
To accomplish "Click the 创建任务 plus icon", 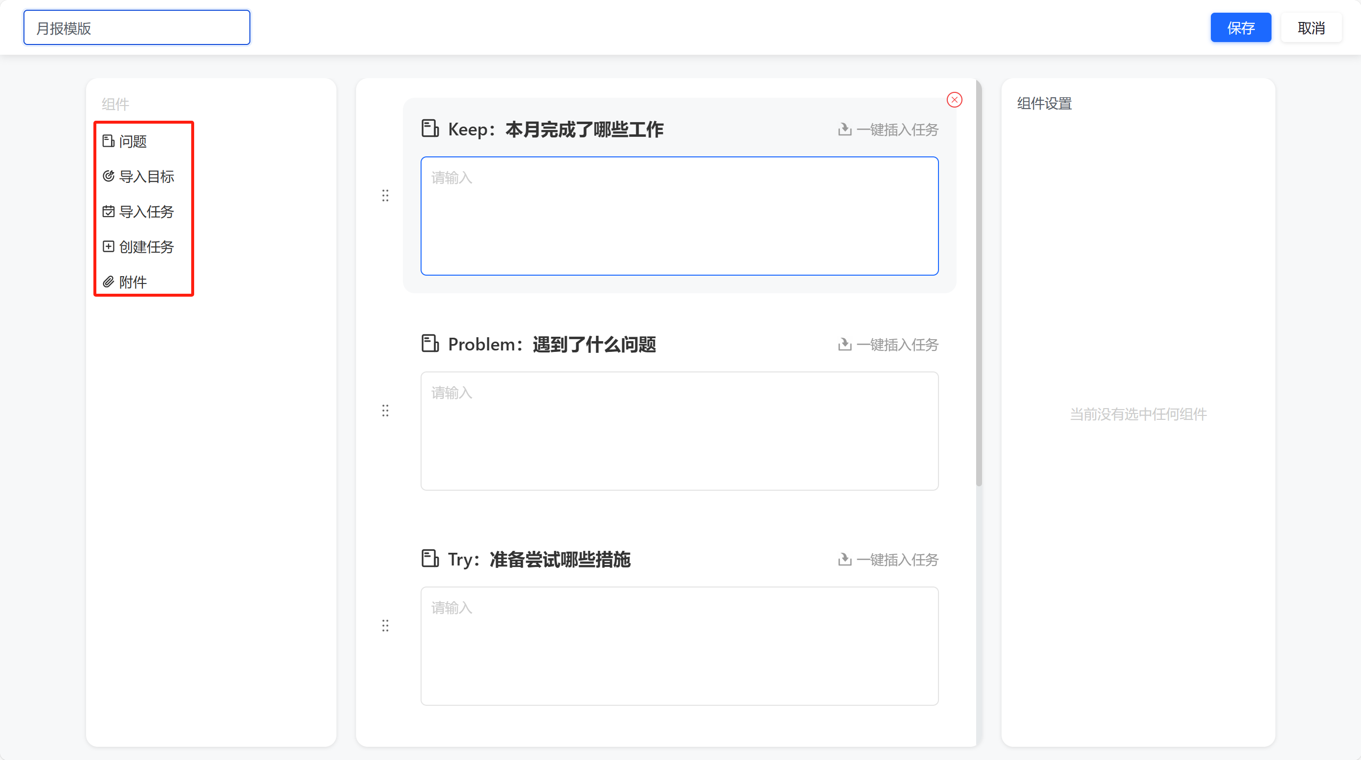I will point(108,247).
